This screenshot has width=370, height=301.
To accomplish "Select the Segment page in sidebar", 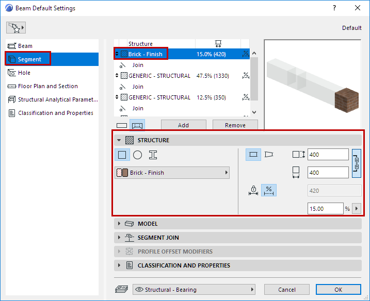I will tap(52, 59).
